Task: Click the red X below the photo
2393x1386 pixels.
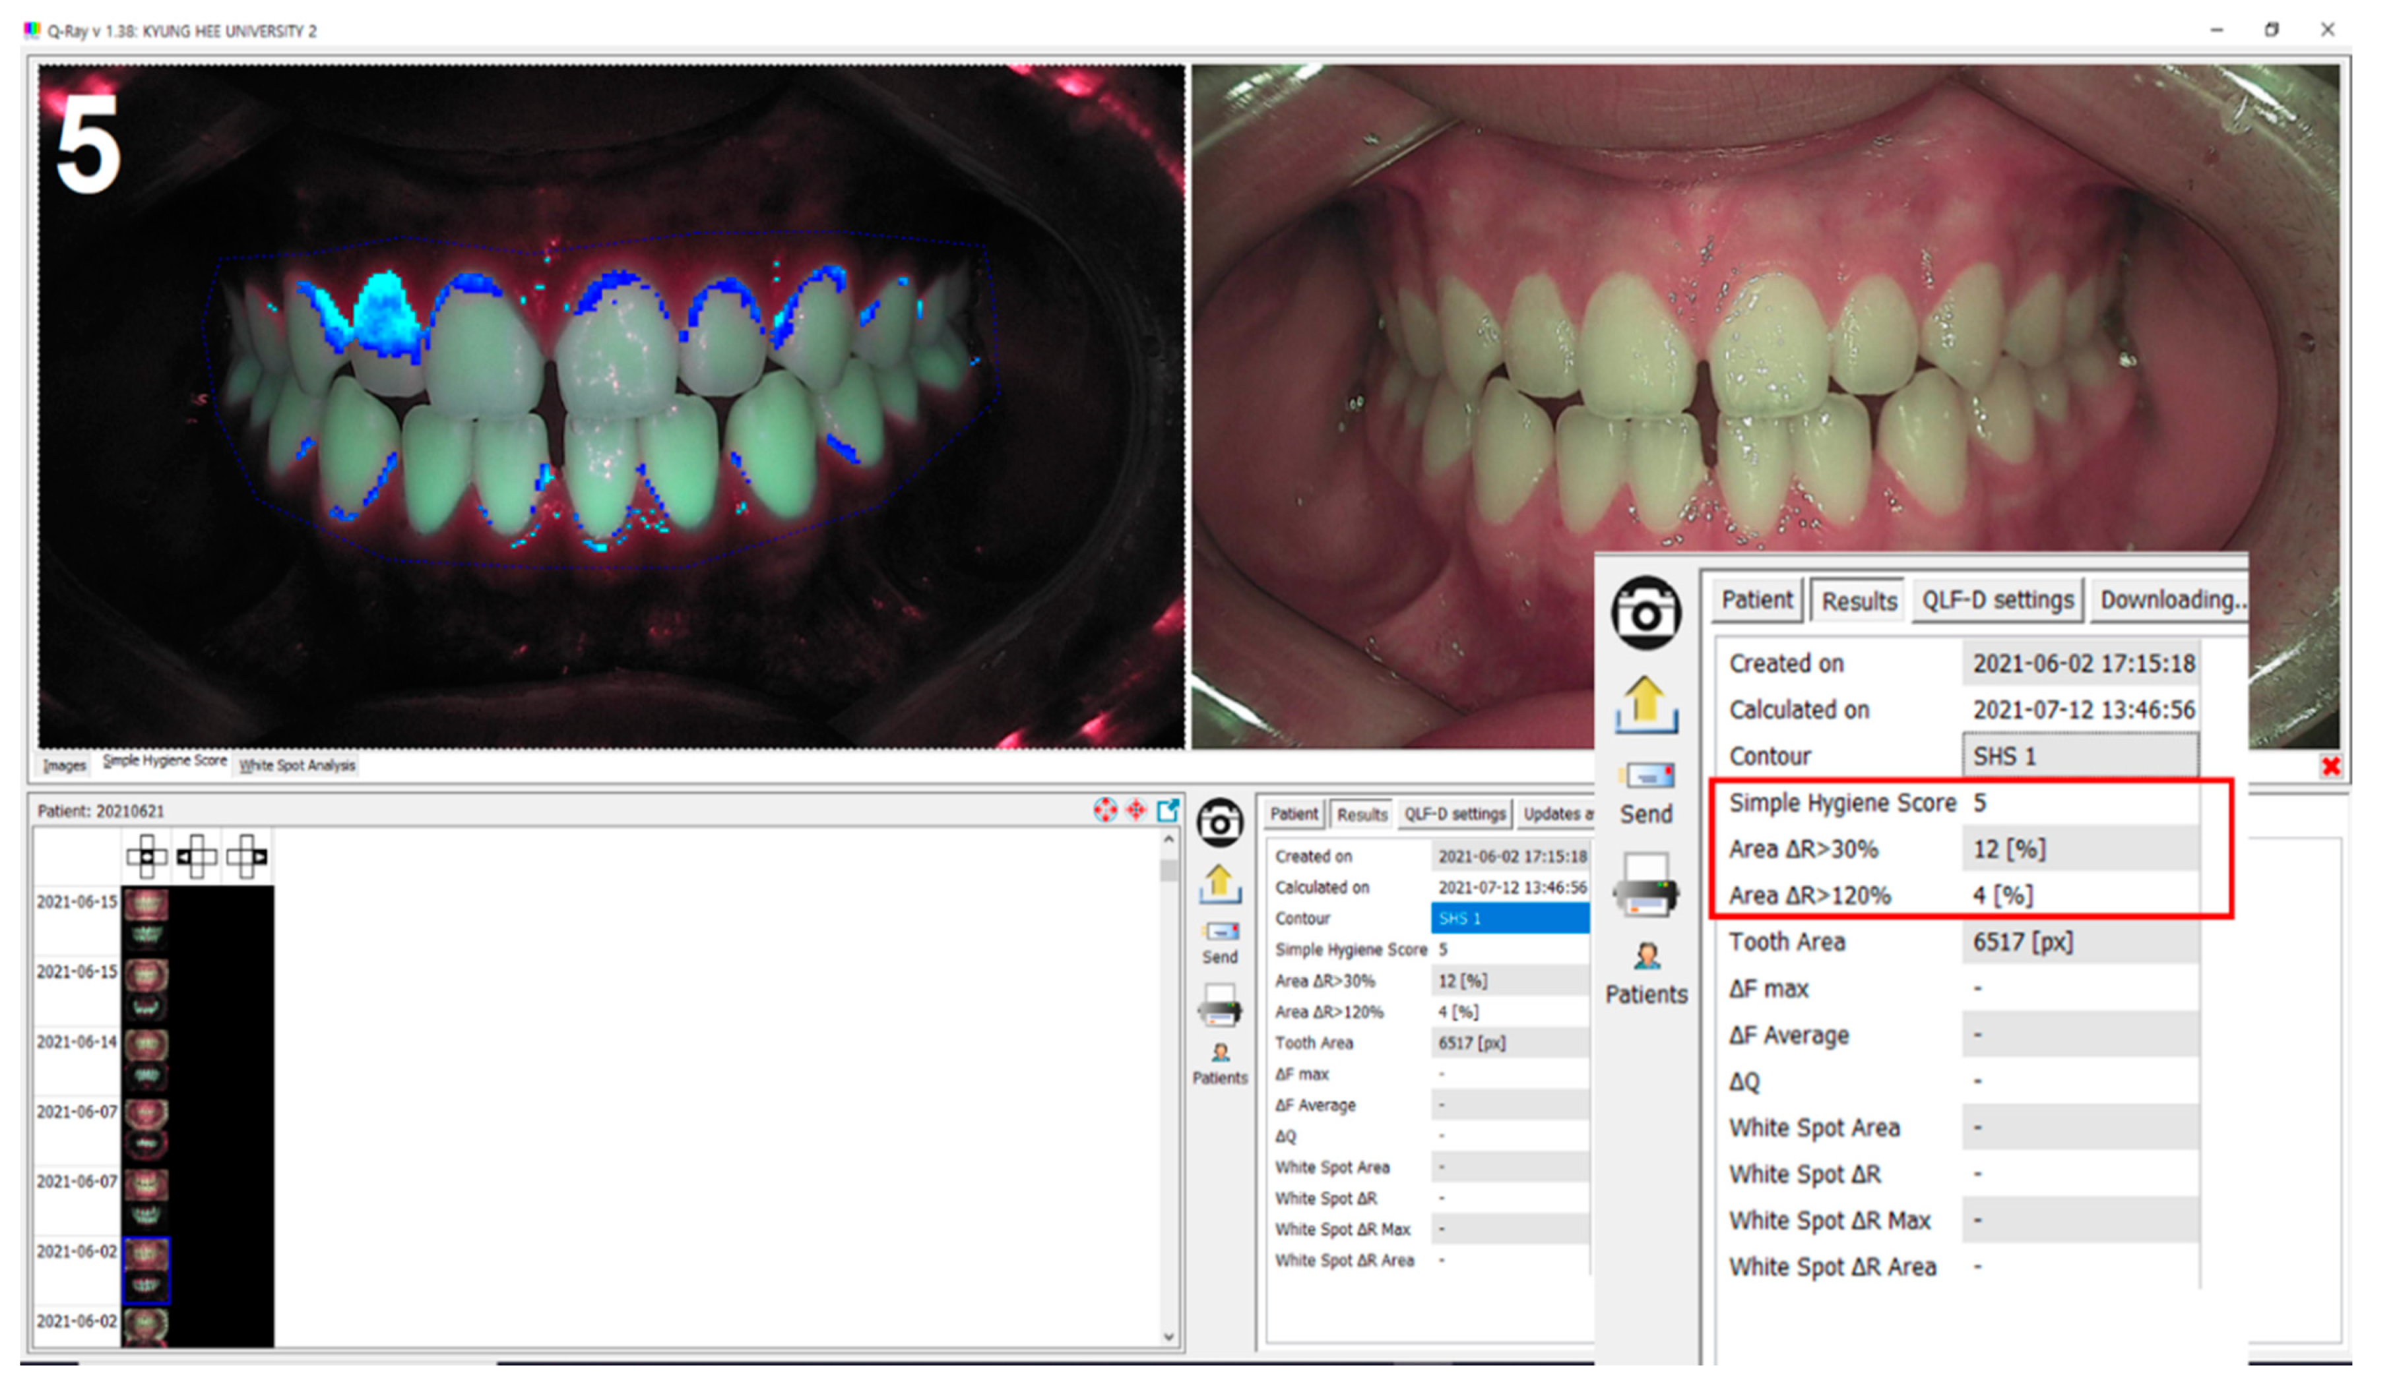Action: [2330, 766]
